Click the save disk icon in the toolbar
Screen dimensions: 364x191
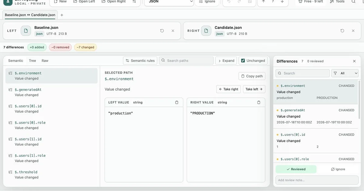(250, 2)
